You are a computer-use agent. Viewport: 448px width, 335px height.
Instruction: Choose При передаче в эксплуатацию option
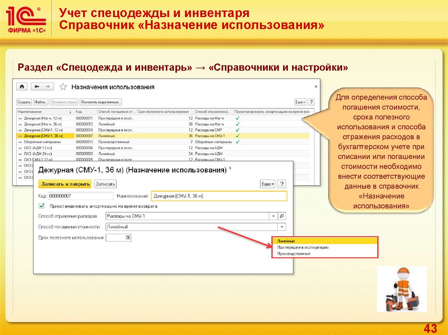point(325,247)
